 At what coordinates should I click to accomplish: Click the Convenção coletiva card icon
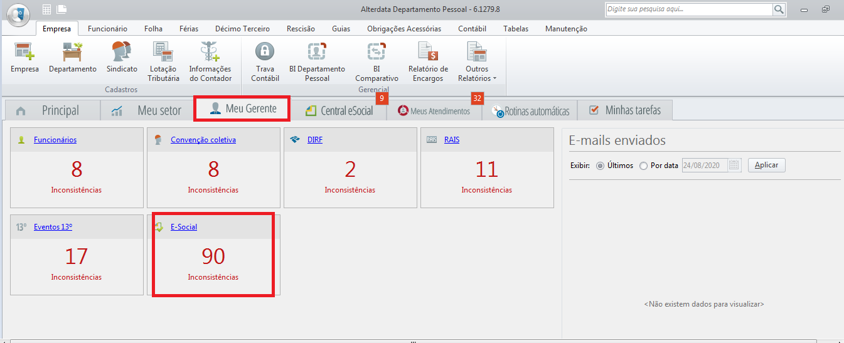coord(158,140)
